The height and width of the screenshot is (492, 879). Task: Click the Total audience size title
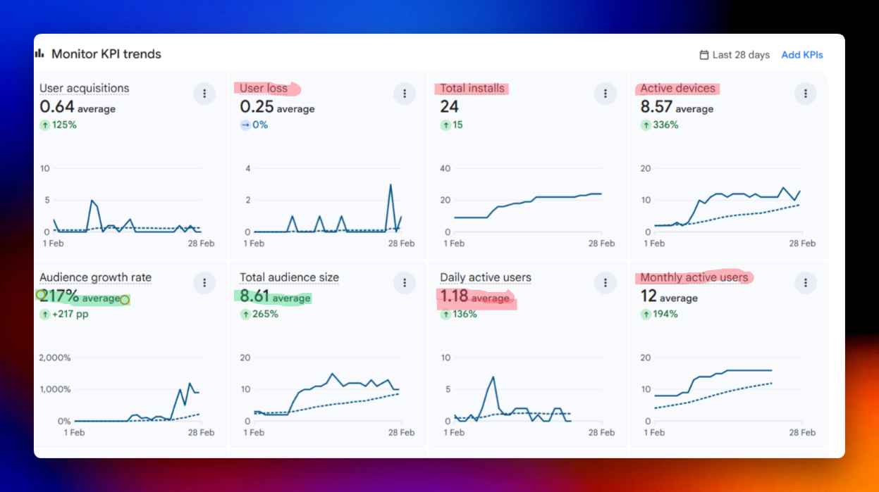tap(289, 277)
